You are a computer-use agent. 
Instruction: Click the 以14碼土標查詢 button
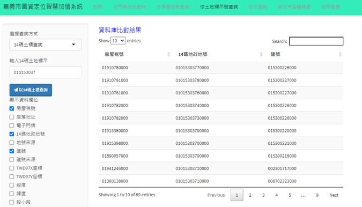[x=31, y=90]
